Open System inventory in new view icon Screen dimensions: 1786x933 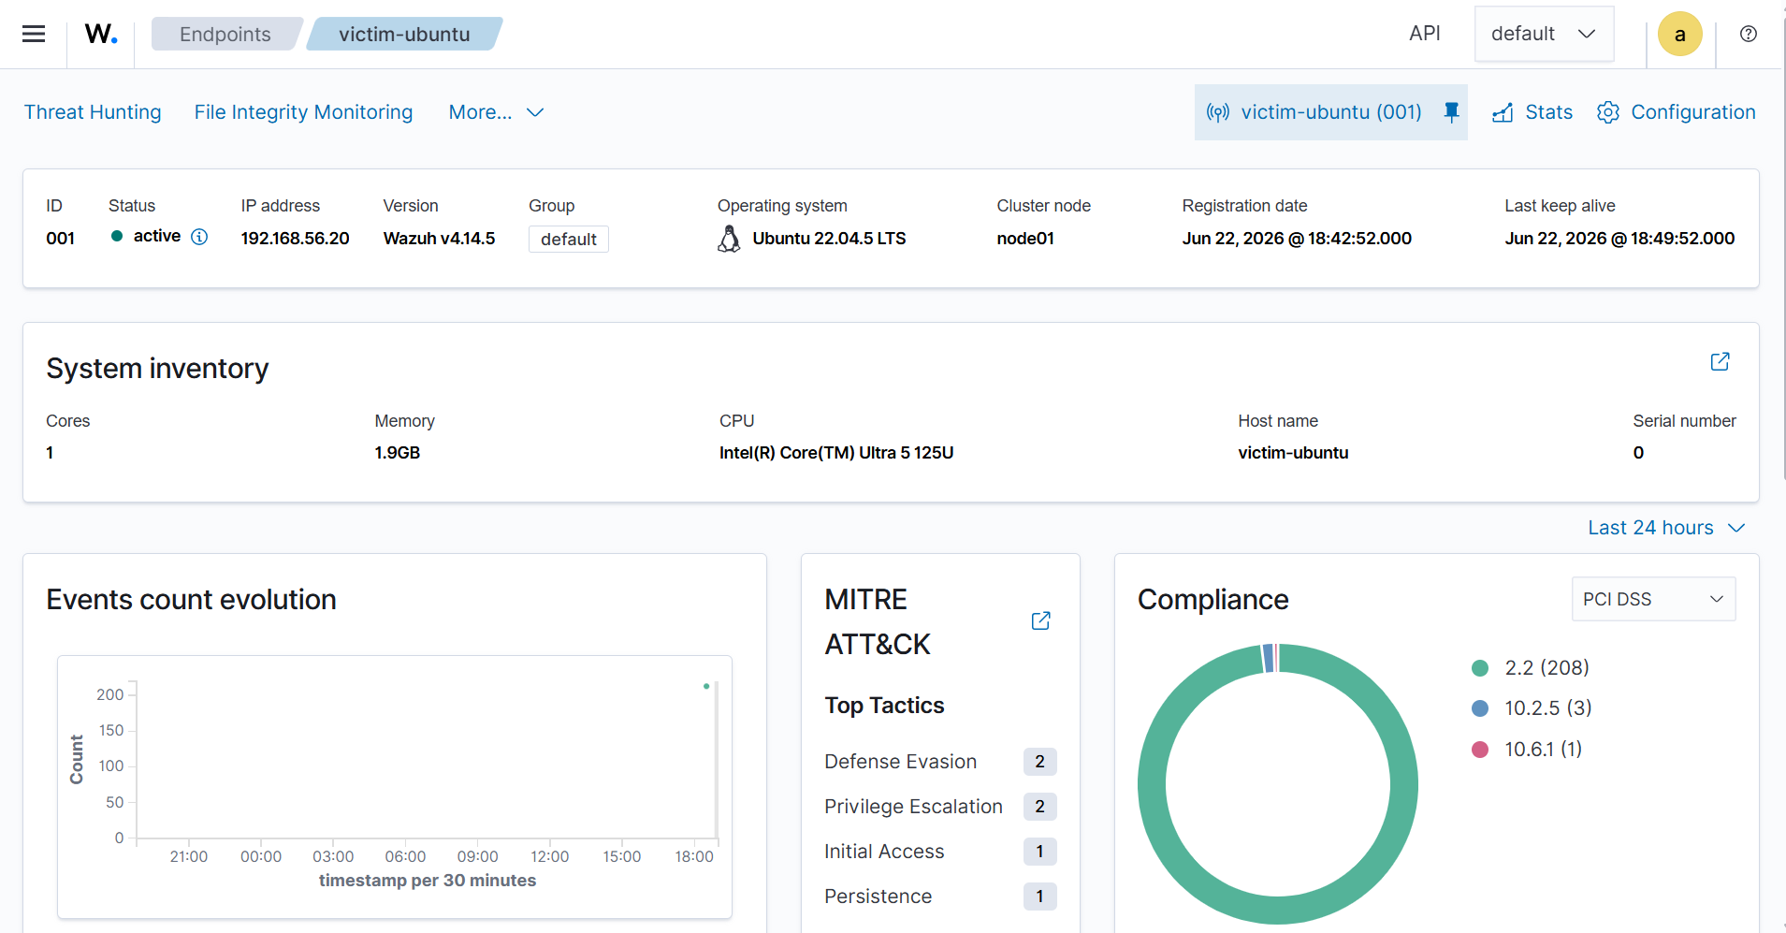point(1720,362)
